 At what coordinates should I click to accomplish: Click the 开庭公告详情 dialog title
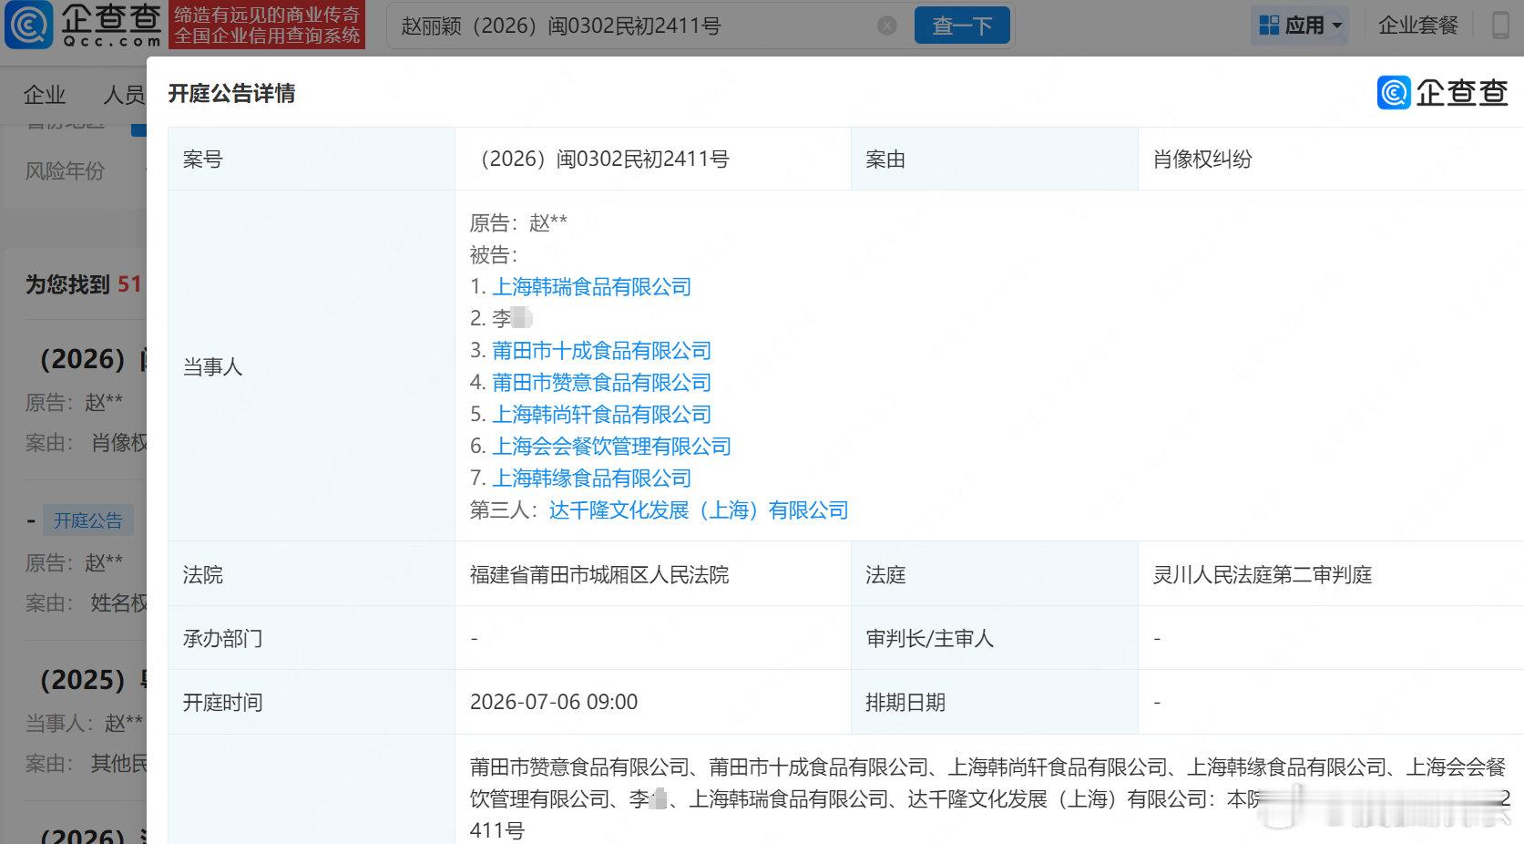click(232, 94)
